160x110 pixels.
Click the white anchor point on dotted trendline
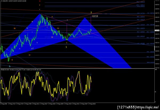(67, 20)
